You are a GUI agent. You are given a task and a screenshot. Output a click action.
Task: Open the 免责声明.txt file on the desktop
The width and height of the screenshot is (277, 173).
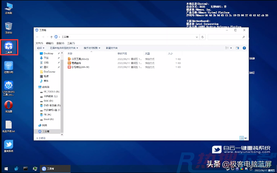tap(8, 126)
